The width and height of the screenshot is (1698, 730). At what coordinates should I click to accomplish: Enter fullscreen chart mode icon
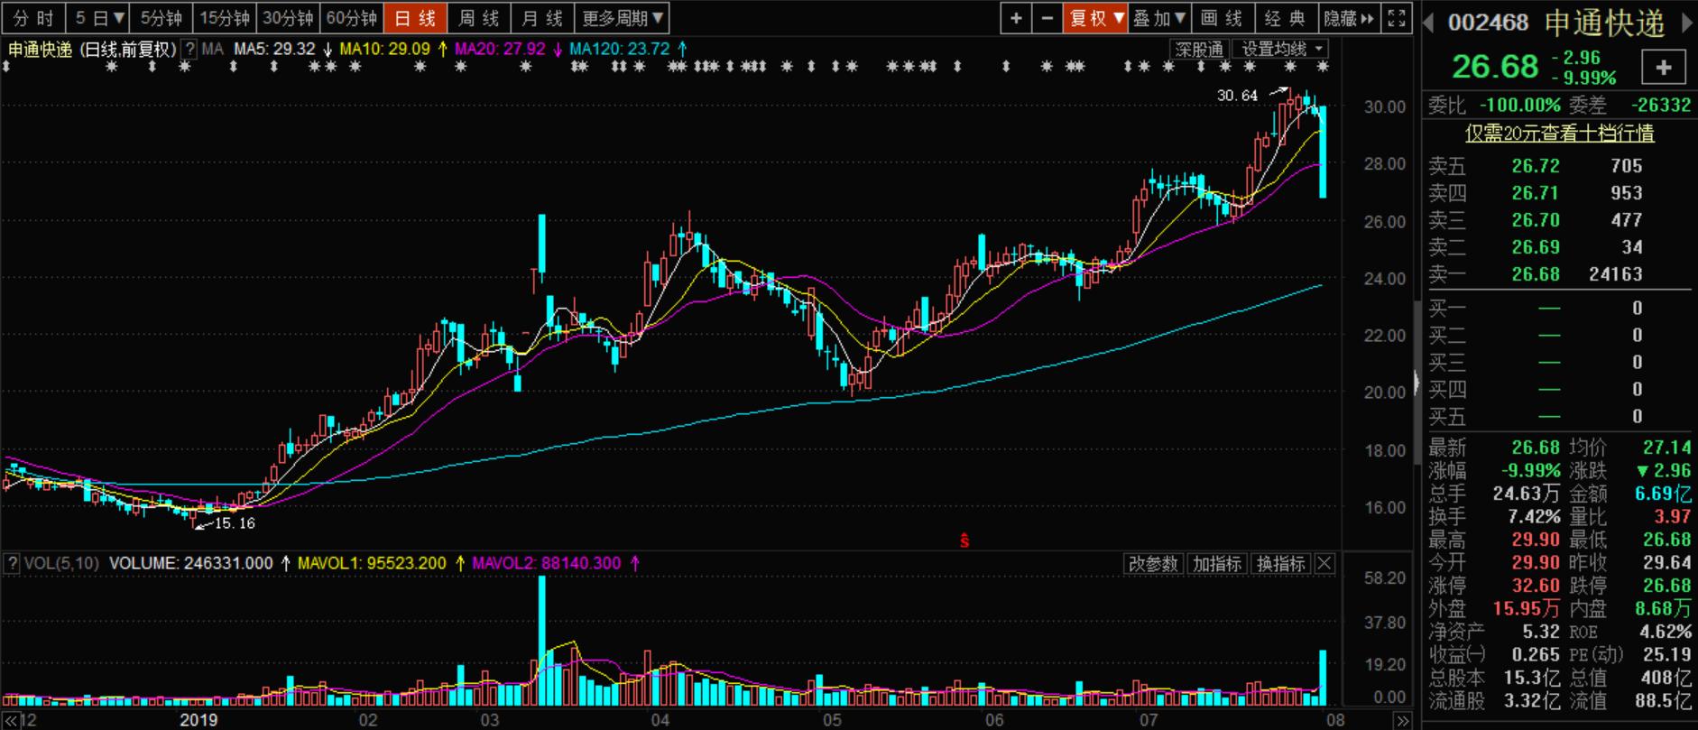point(1396,18)
